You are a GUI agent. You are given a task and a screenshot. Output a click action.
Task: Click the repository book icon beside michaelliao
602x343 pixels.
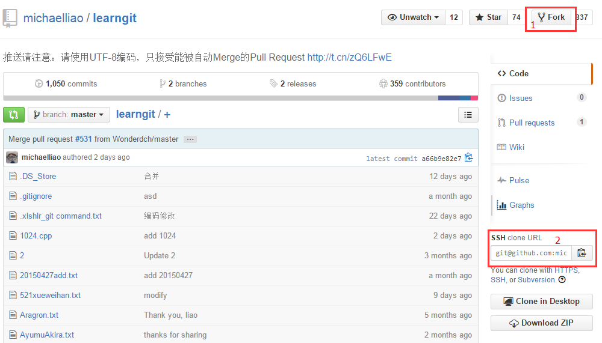(10, 18)
